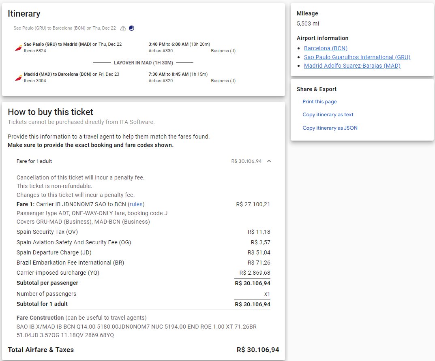Screen dimensions: 435x361
Task: Click the Iberia logo next to flight 6824
Action: point(18,48)
